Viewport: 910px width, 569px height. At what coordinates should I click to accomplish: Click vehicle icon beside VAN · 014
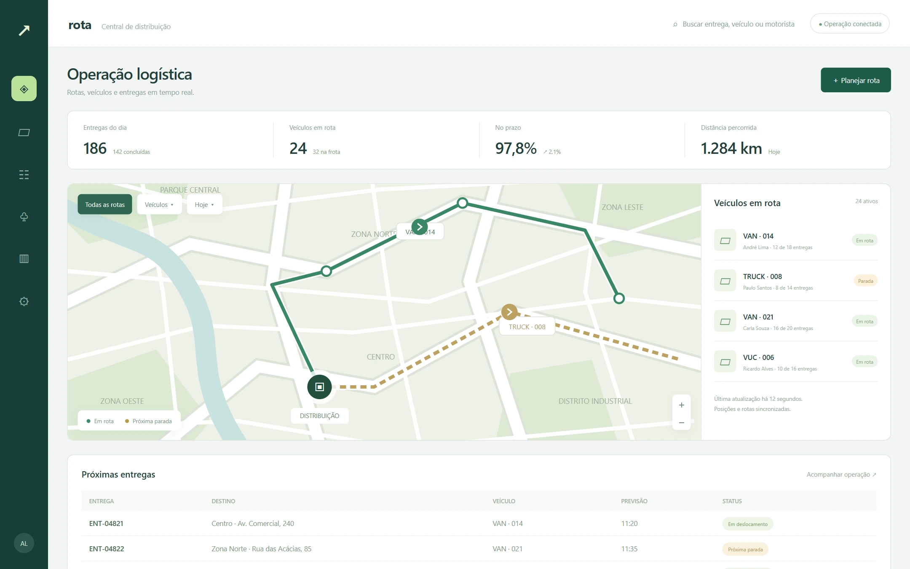tap(725, 240)
